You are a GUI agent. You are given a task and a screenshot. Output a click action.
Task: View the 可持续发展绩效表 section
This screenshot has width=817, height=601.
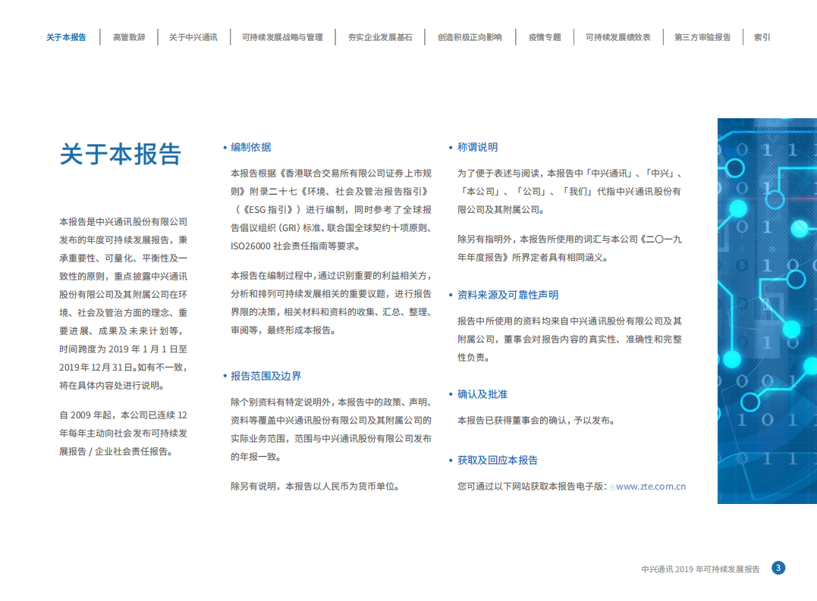pos(617,36)
